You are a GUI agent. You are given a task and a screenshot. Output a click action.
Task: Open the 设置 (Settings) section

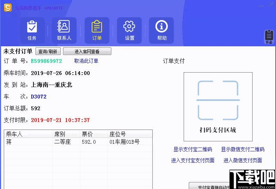pos(129,30)
